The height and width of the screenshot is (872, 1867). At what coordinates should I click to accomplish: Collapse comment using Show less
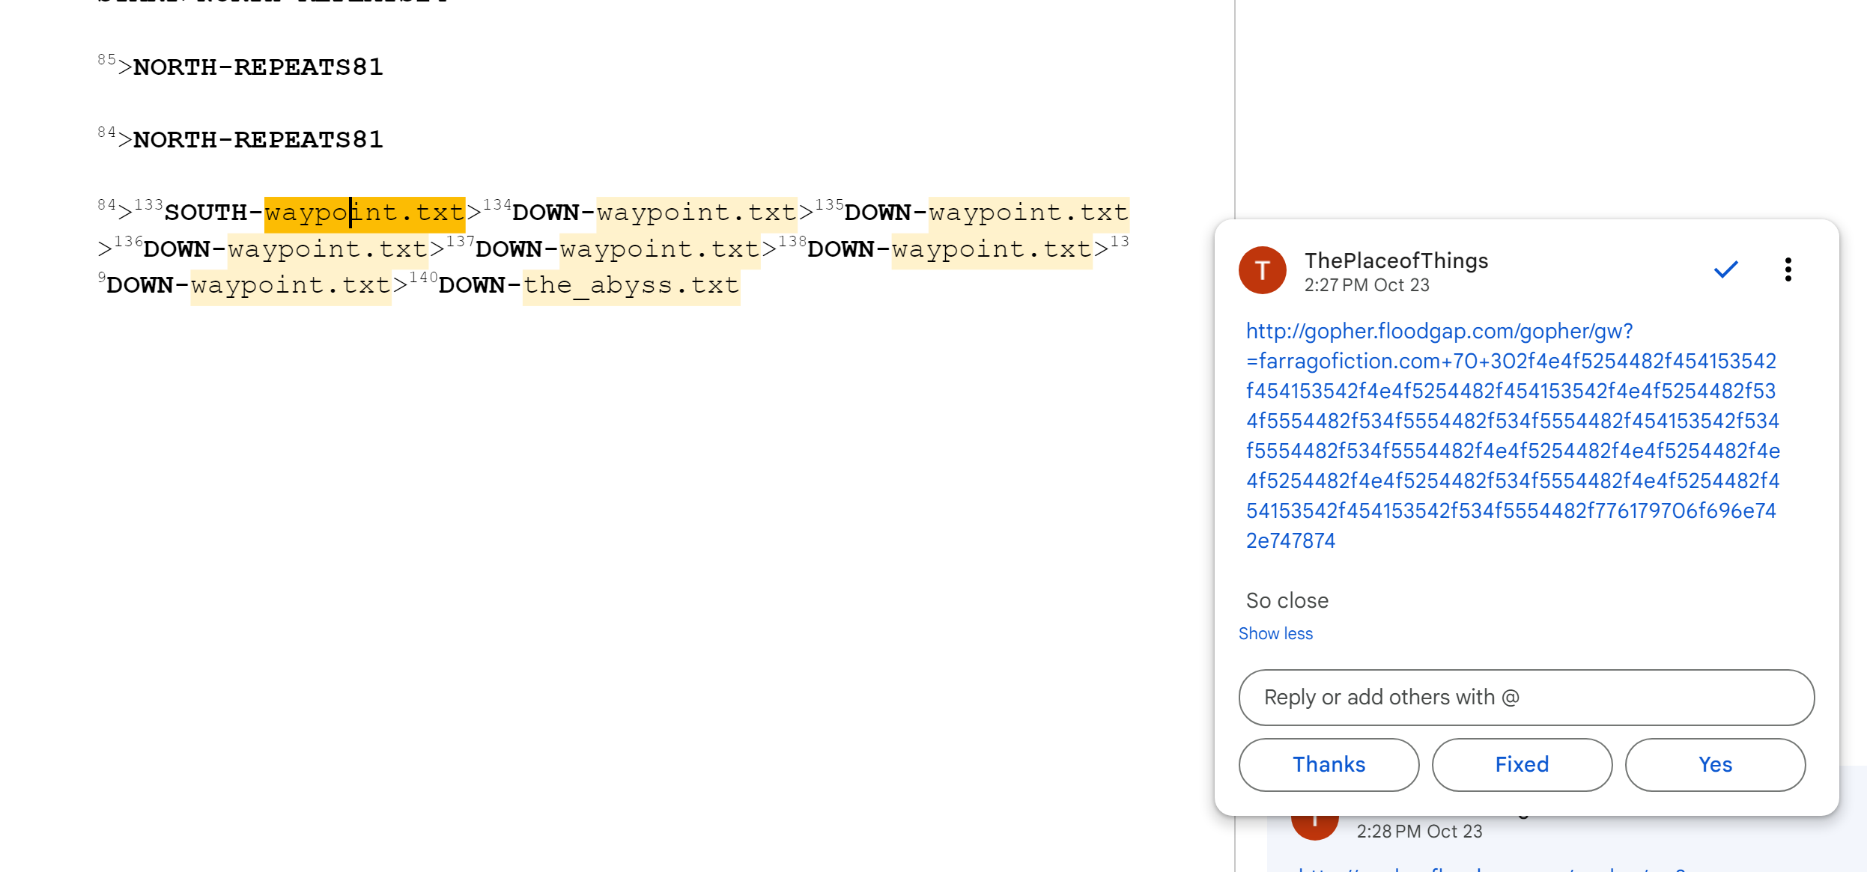(1275, 633)
